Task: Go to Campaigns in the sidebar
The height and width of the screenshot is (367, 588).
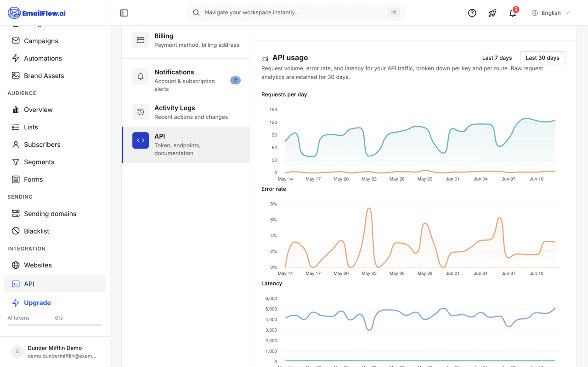Action: [x=55, y=41]
